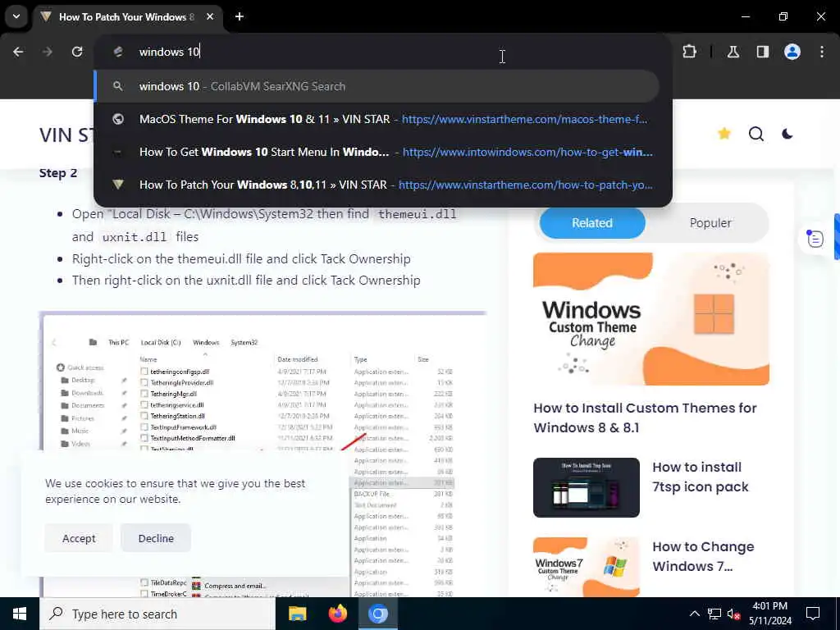
Task: Switch to the Related tab
Action: click(x=592, y=223)
